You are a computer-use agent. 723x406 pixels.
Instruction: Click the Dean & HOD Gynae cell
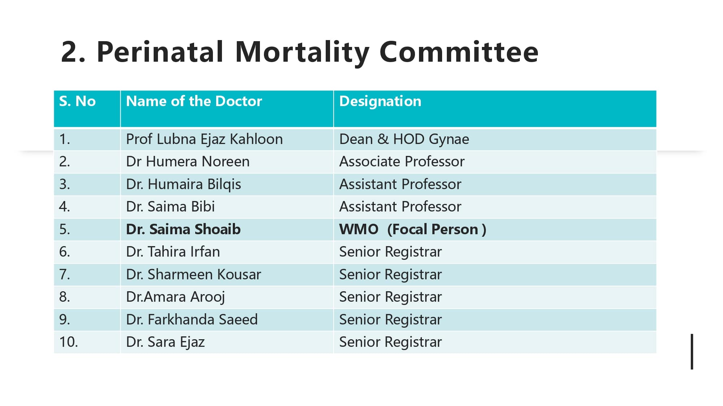(495, 139)
